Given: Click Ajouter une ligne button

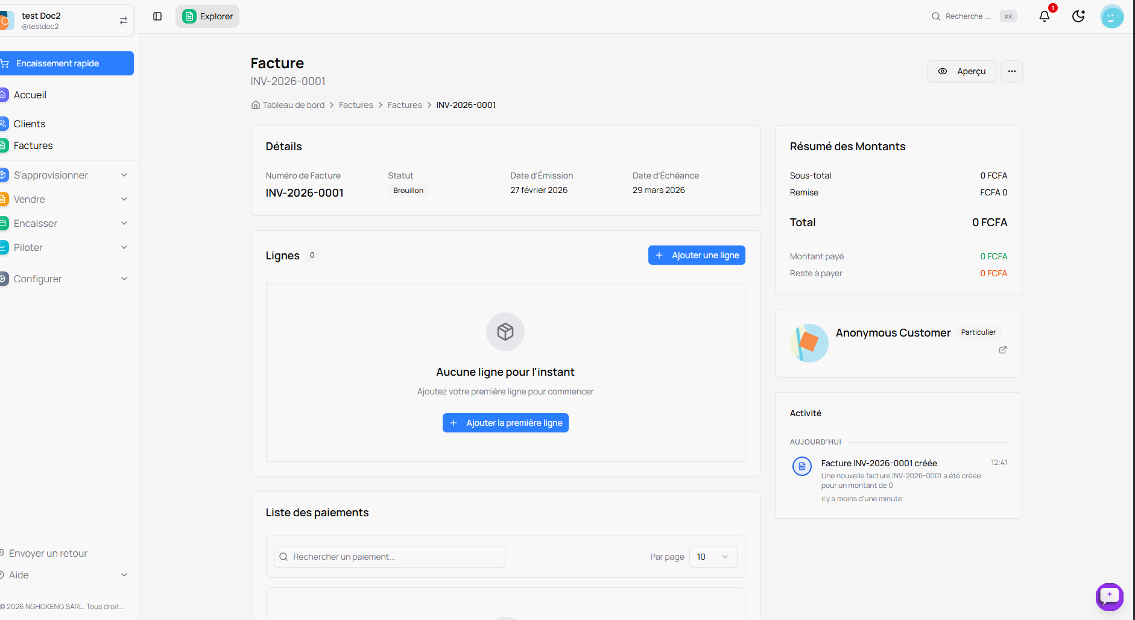Looking at the screenshot, I should (x=697, y=255).
